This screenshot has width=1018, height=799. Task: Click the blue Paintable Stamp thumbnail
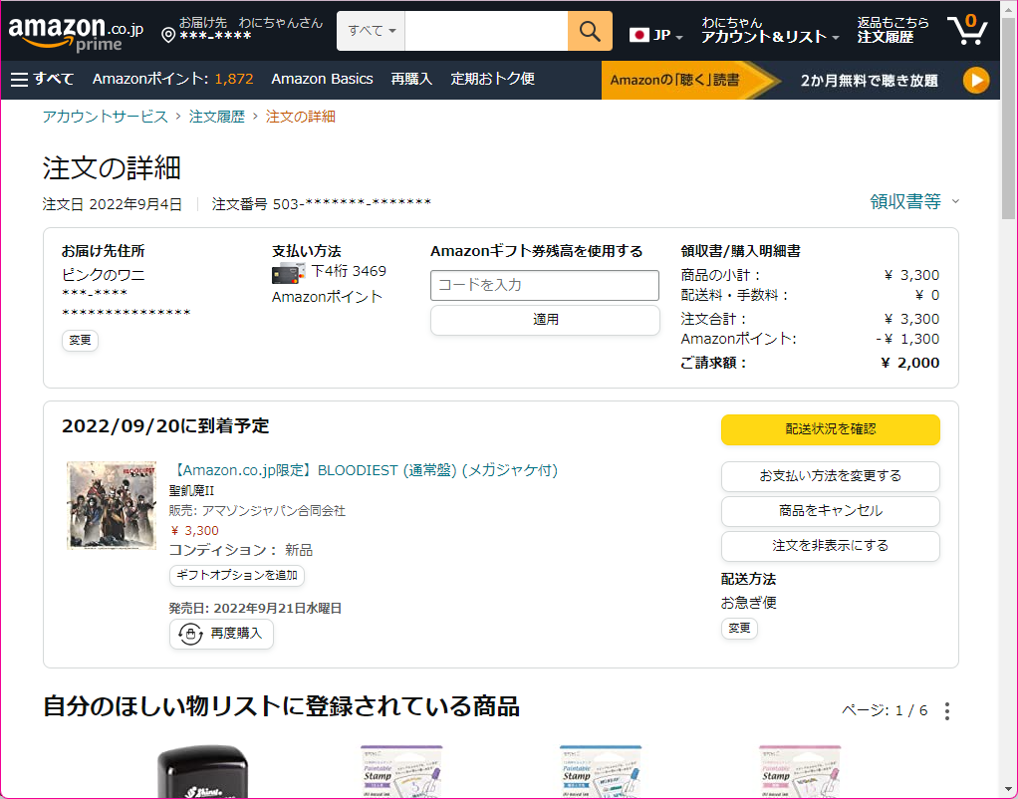[601, 772]
